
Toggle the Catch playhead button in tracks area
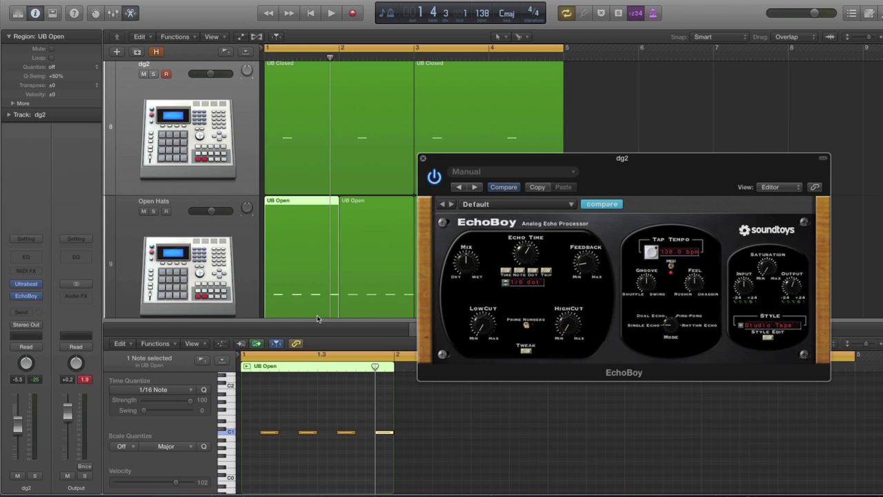(276, 37)
